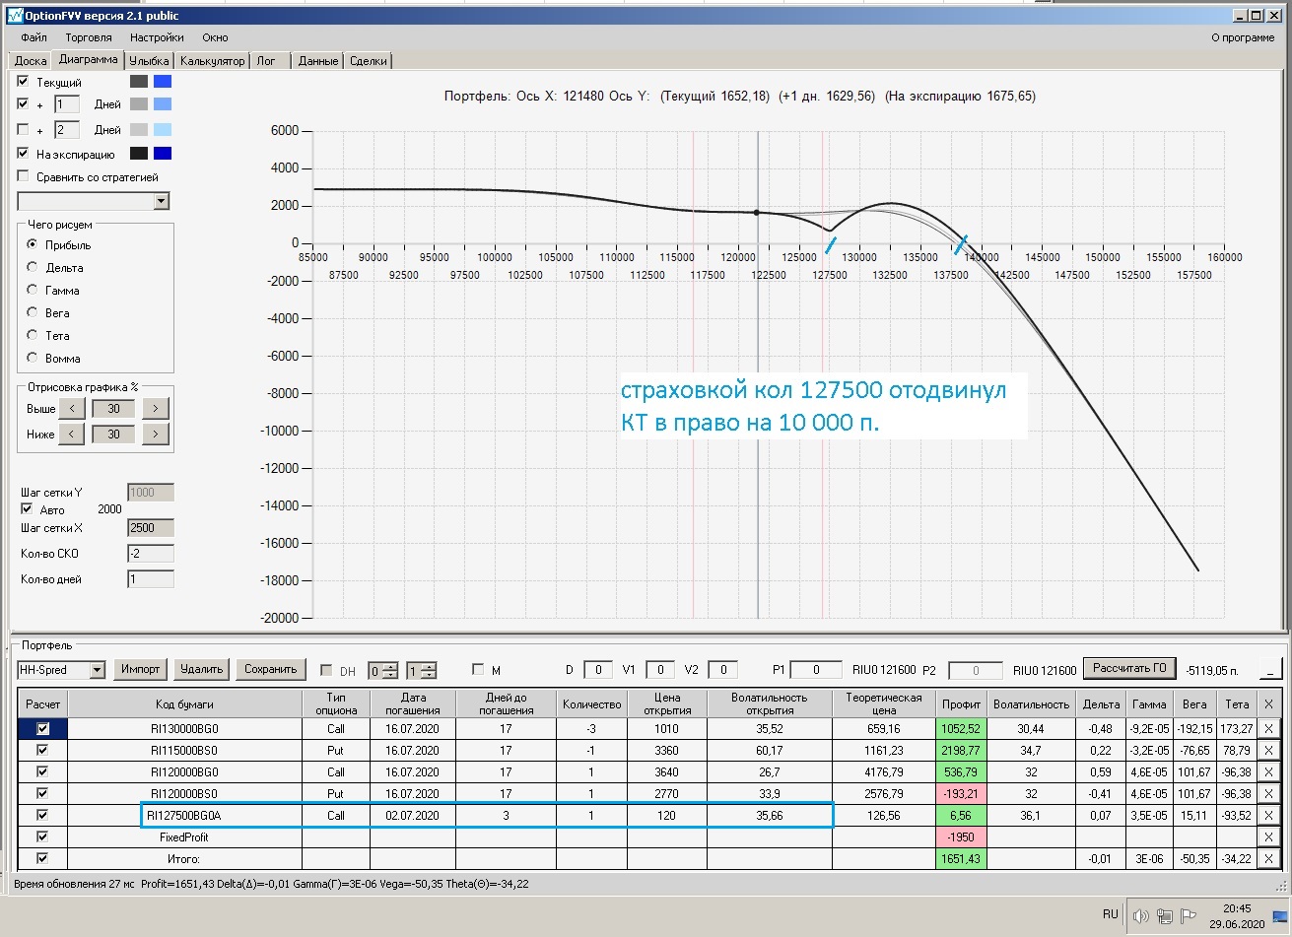
Task: Open the Настройки menu
Action: click(157, 37)
